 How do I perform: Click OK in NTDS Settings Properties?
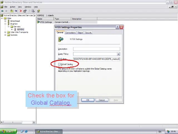tap(88, 100)
